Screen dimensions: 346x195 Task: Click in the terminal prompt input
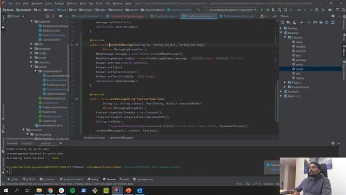[x=11, y=171]
